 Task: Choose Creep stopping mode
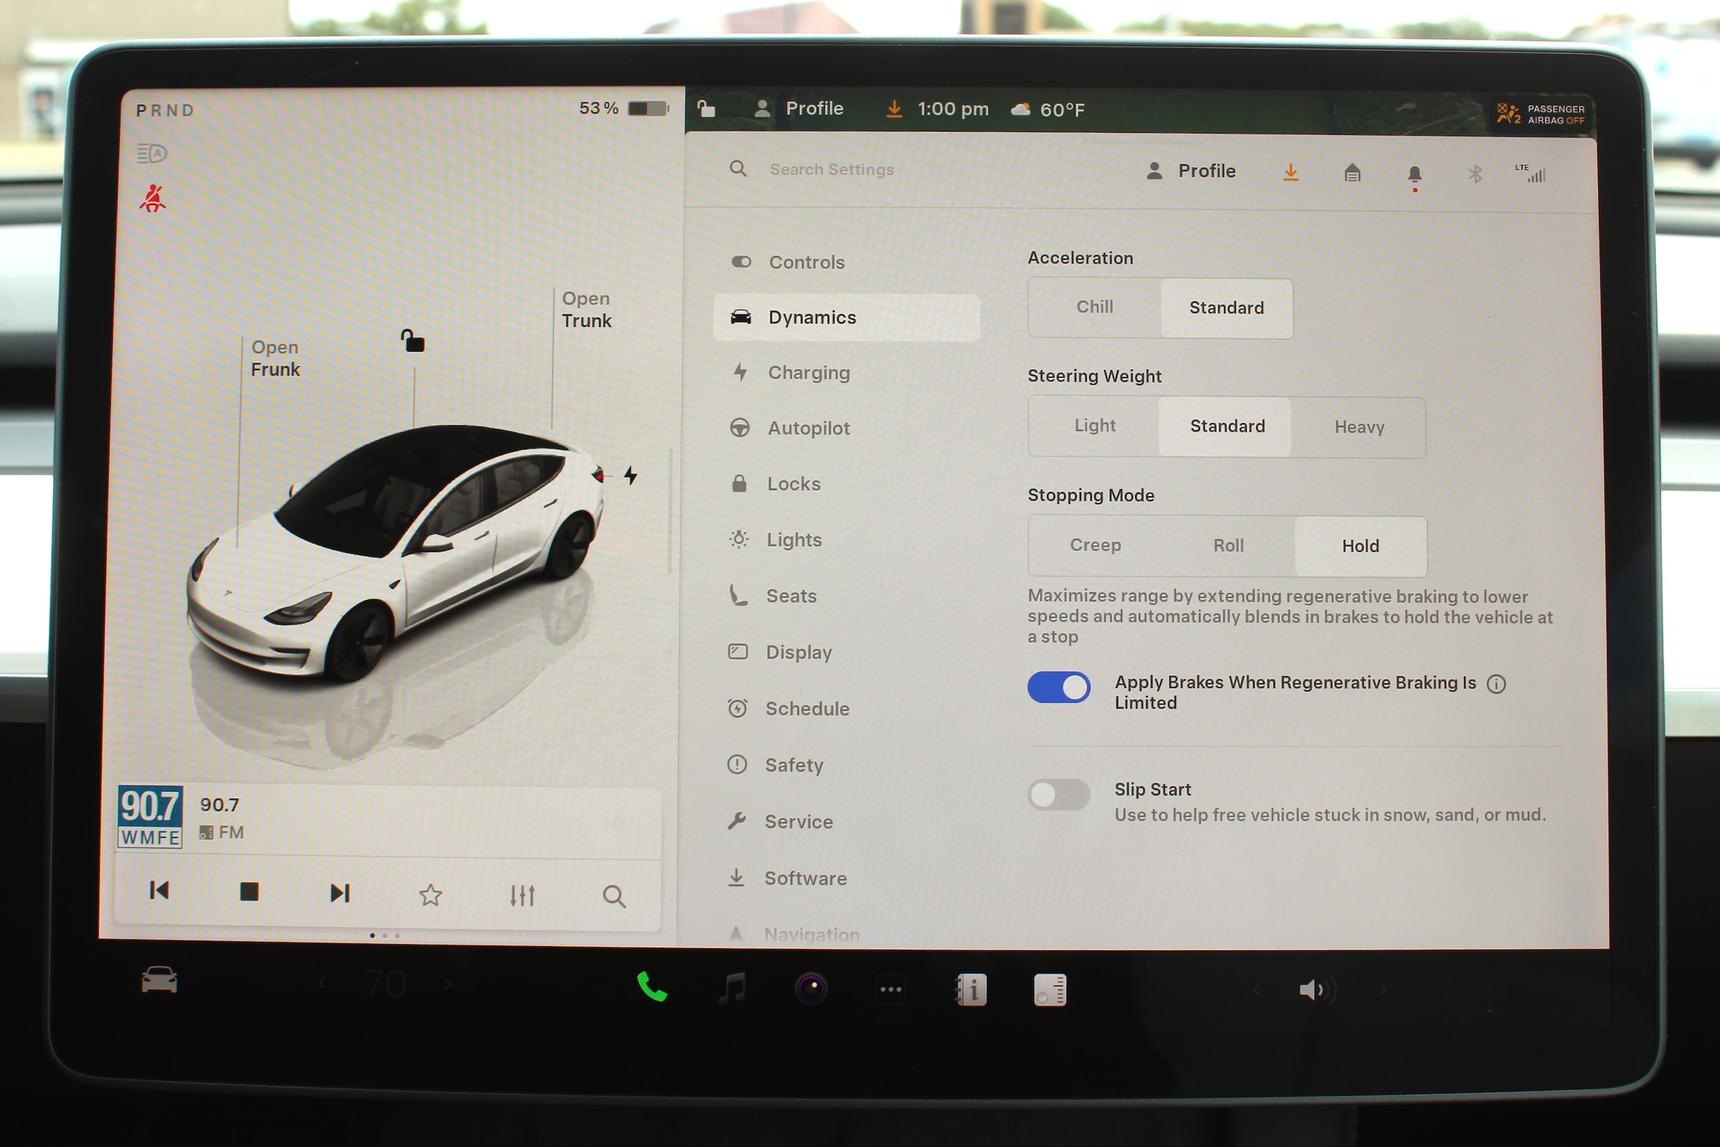pos(1095,546)
